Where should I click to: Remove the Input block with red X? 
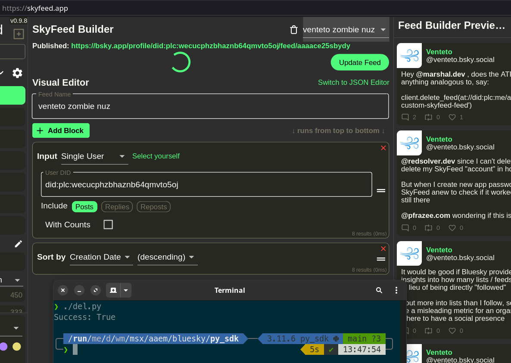coord(383,148)
